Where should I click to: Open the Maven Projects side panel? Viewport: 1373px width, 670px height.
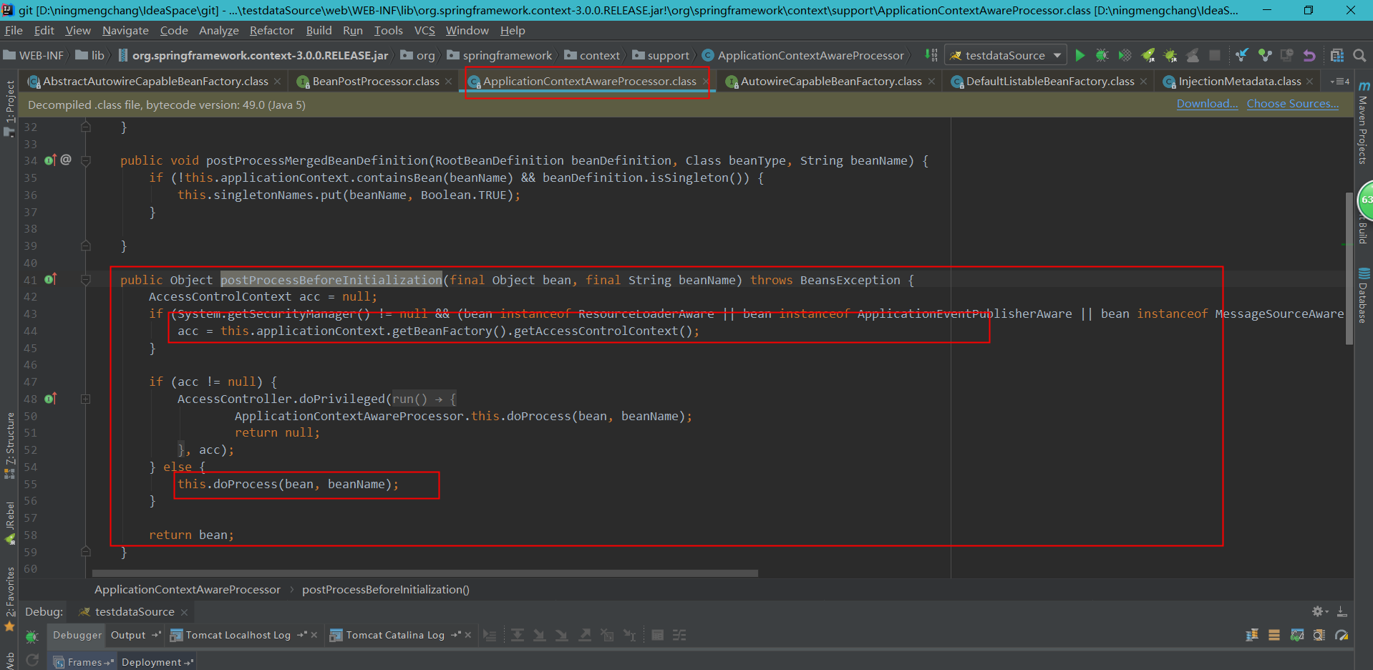[x=1363, y=129]
